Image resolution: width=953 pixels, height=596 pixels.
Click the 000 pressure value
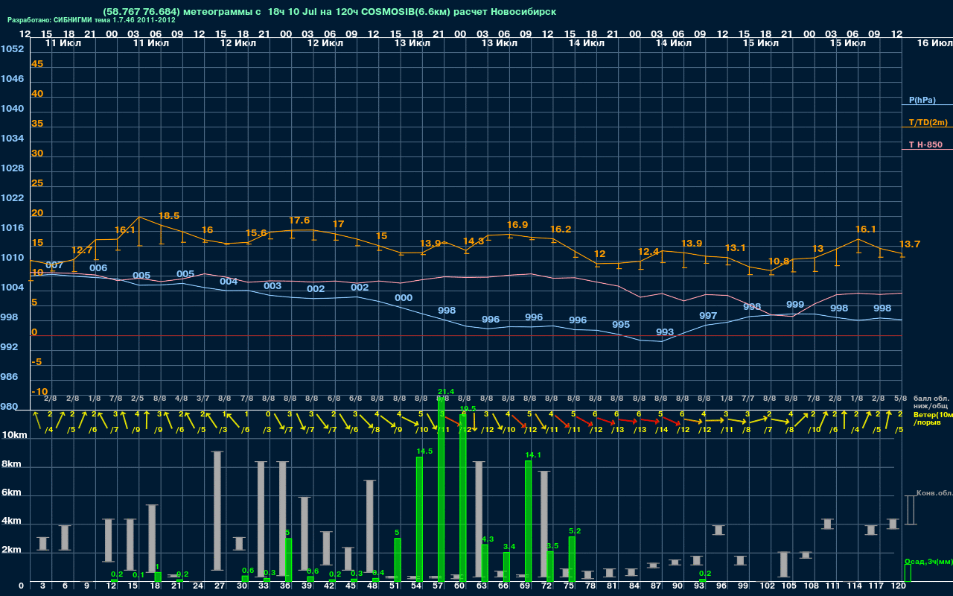tap(404, 297)
